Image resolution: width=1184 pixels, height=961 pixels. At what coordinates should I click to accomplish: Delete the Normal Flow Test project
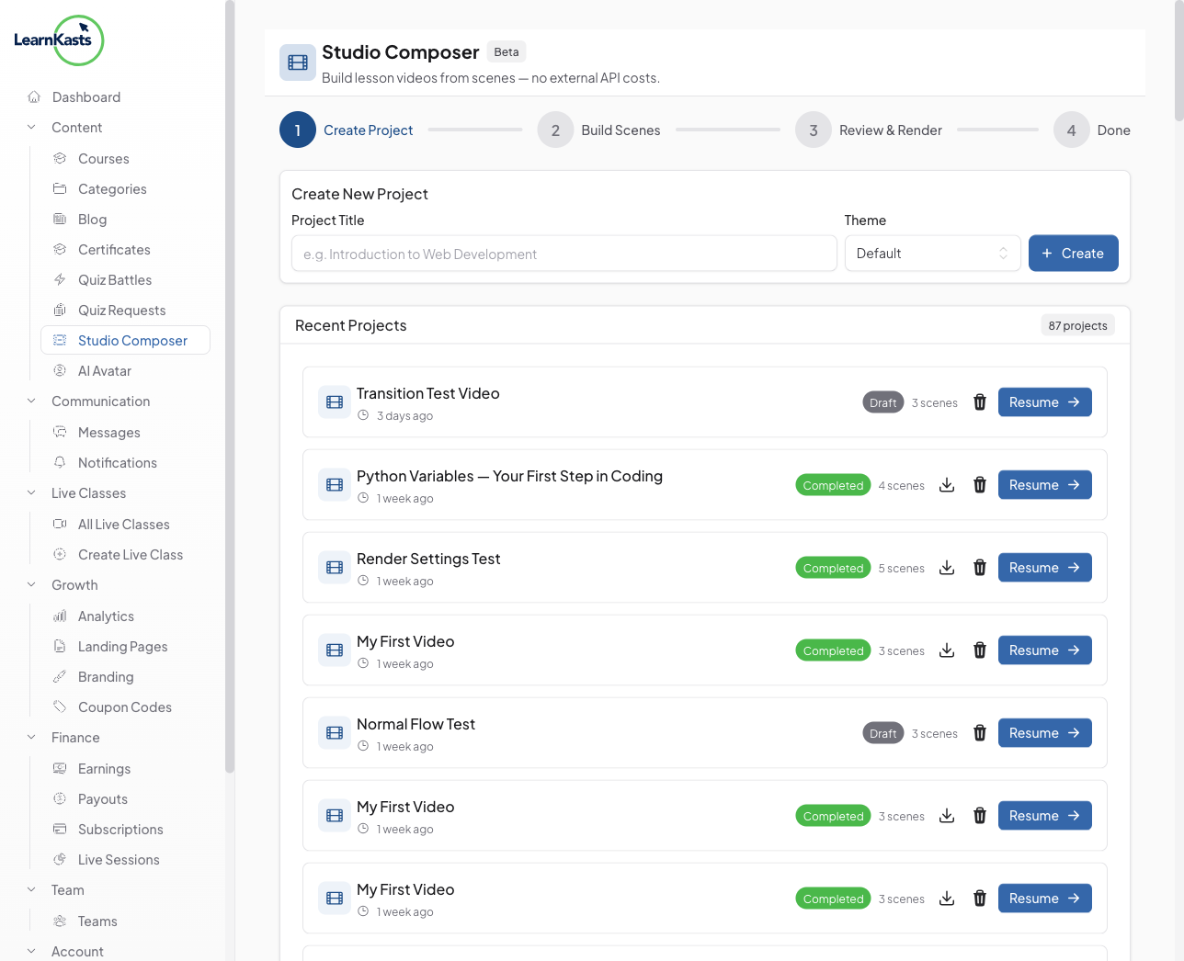980,733
